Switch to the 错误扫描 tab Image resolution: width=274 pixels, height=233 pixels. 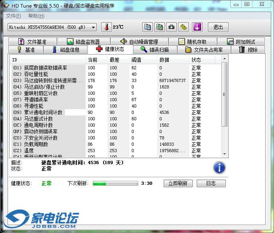pyautogui.click(x=155, y=50)
